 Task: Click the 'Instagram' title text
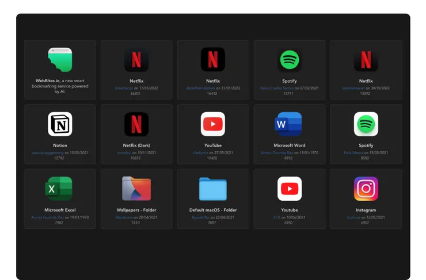click(366, 210)
